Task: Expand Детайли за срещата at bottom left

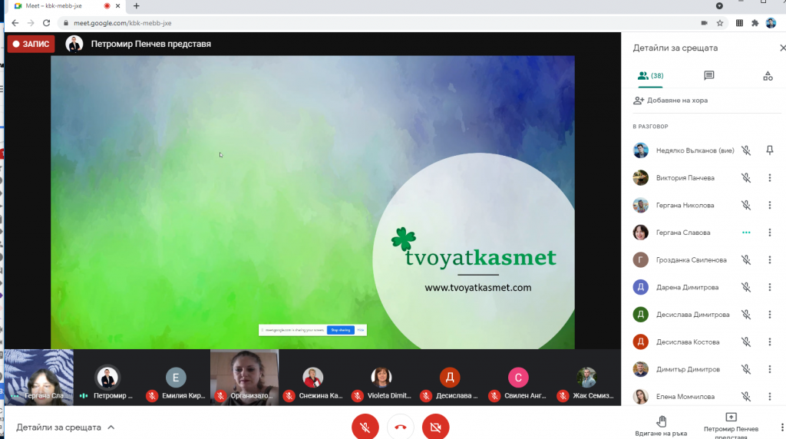Action: point(65,427)
